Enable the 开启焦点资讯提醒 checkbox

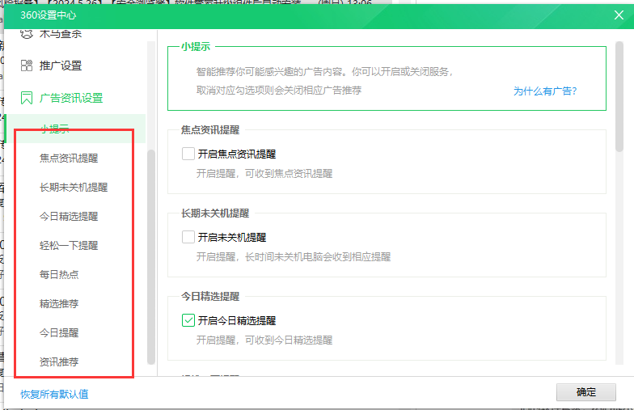point(188,154)
